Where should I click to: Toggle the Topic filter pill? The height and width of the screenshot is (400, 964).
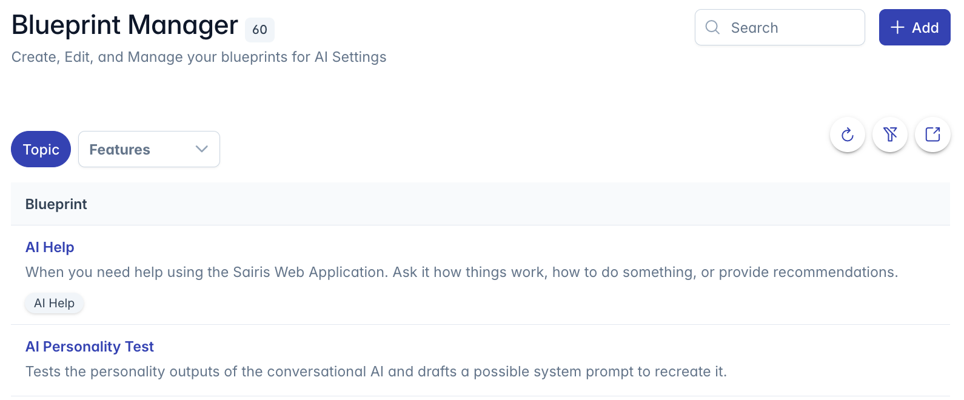pos(41,149)
